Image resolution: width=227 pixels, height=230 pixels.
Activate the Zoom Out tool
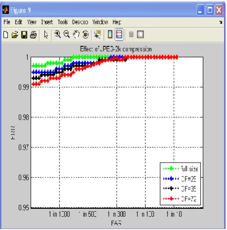coord(67,35)
